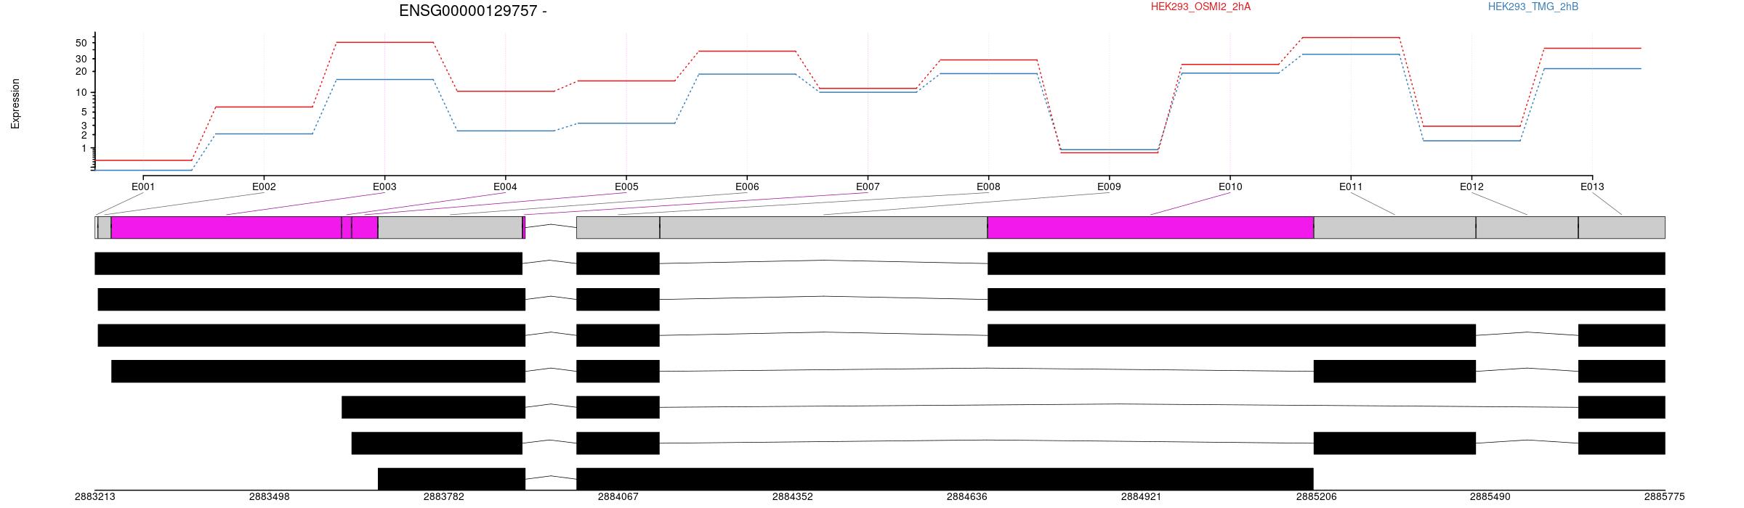Click genomic coordinate 2883213
This screenshot has height=508, width=1744.
tap(94, 497)
